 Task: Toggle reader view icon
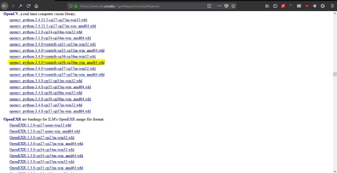[209, 6]
